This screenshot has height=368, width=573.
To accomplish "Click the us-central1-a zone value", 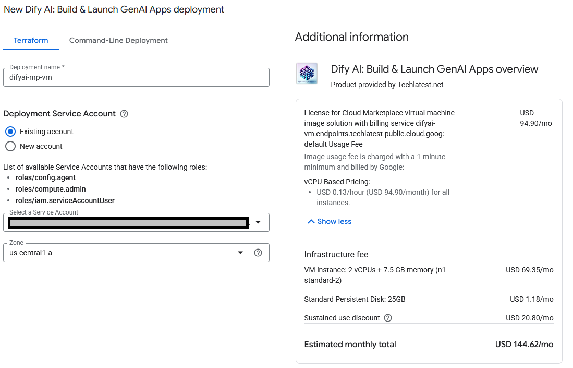I will [31, 253].
